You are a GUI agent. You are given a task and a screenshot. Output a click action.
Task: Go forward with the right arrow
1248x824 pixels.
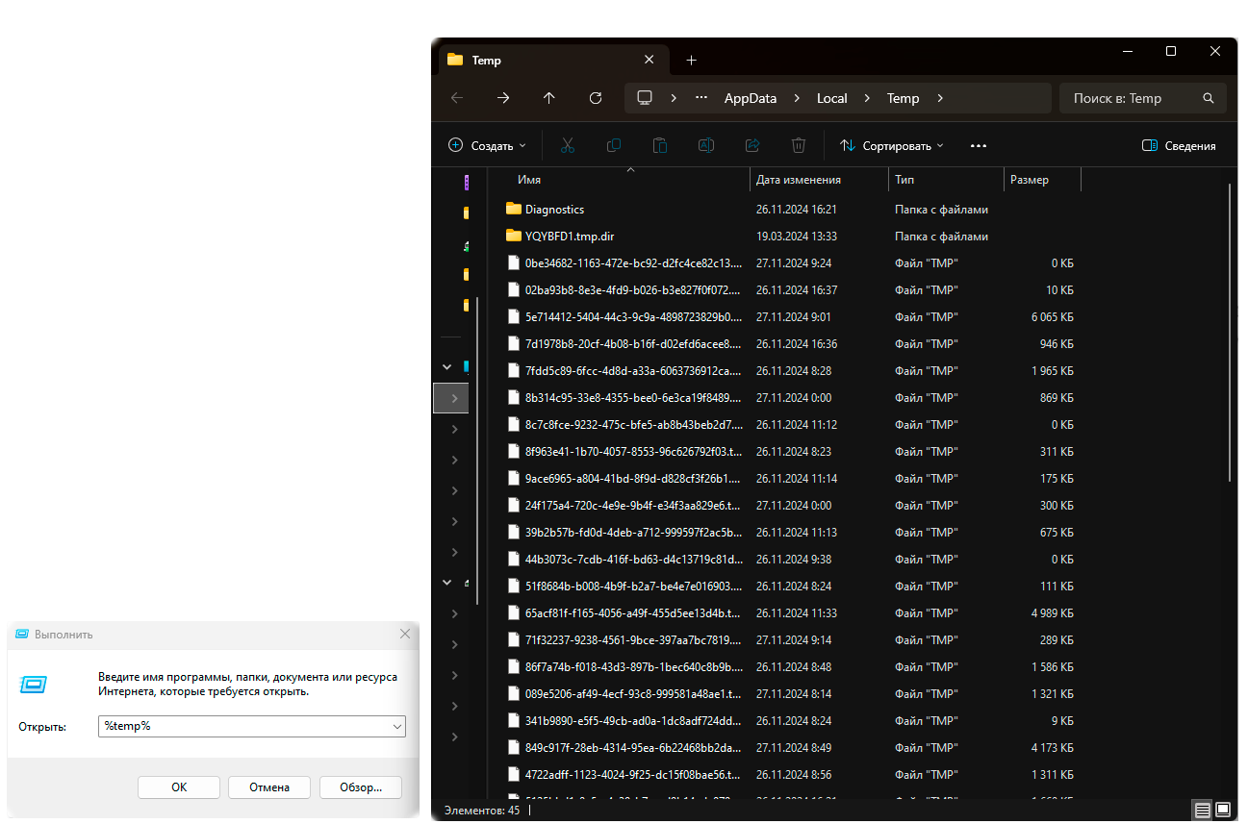pos(502,98)
